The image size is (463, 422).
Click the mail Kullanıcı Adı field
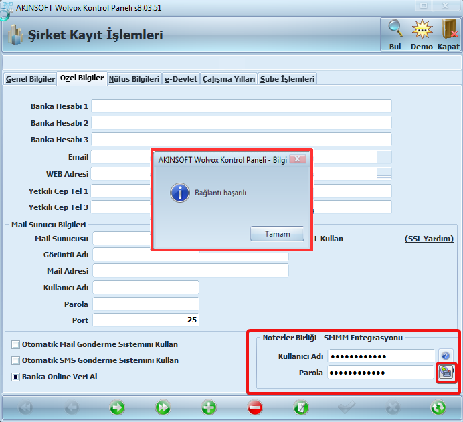point(146,287)
